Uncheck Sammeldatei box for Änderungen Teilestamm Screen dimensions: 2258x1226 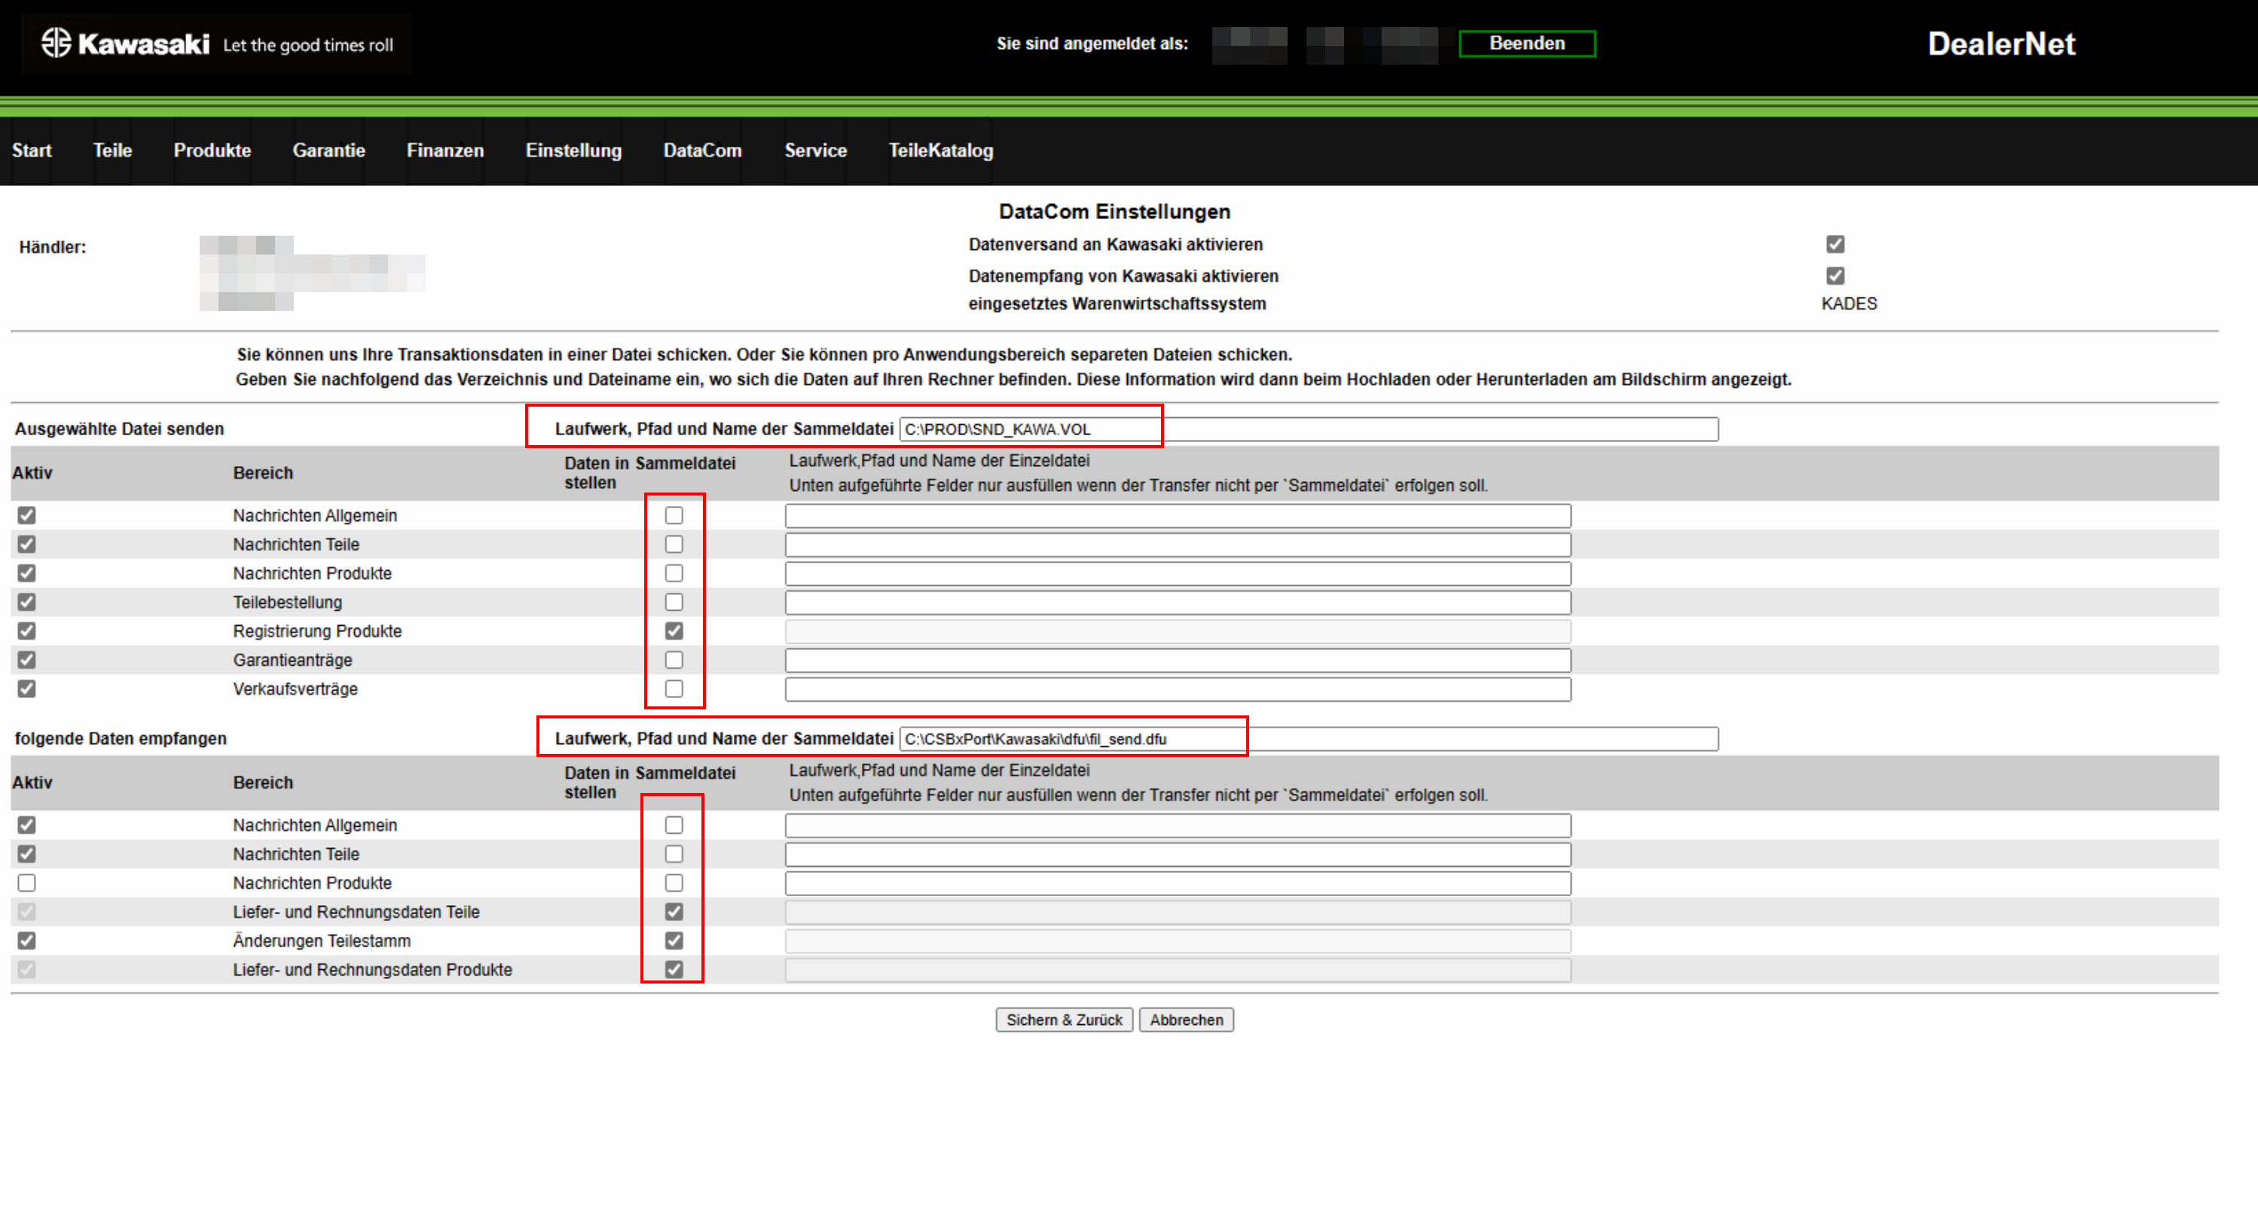point(674,941)
